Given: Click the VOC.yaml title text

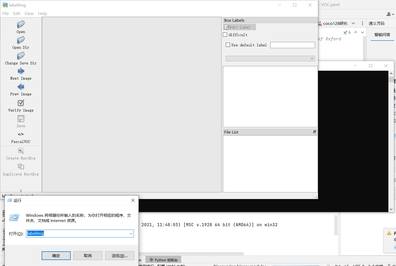Looking at the screenshot, I should [x=330, y=5].
